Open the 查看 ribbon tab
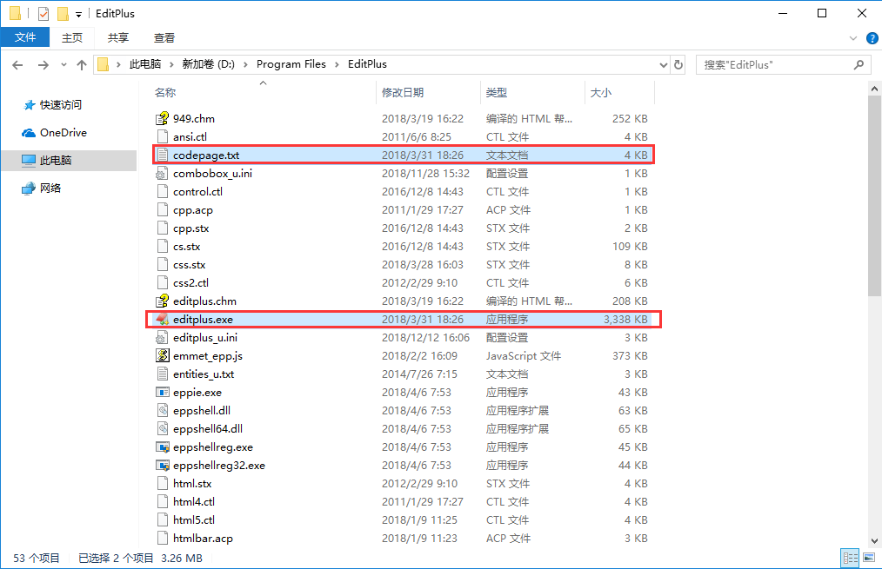 coord(164,37)
